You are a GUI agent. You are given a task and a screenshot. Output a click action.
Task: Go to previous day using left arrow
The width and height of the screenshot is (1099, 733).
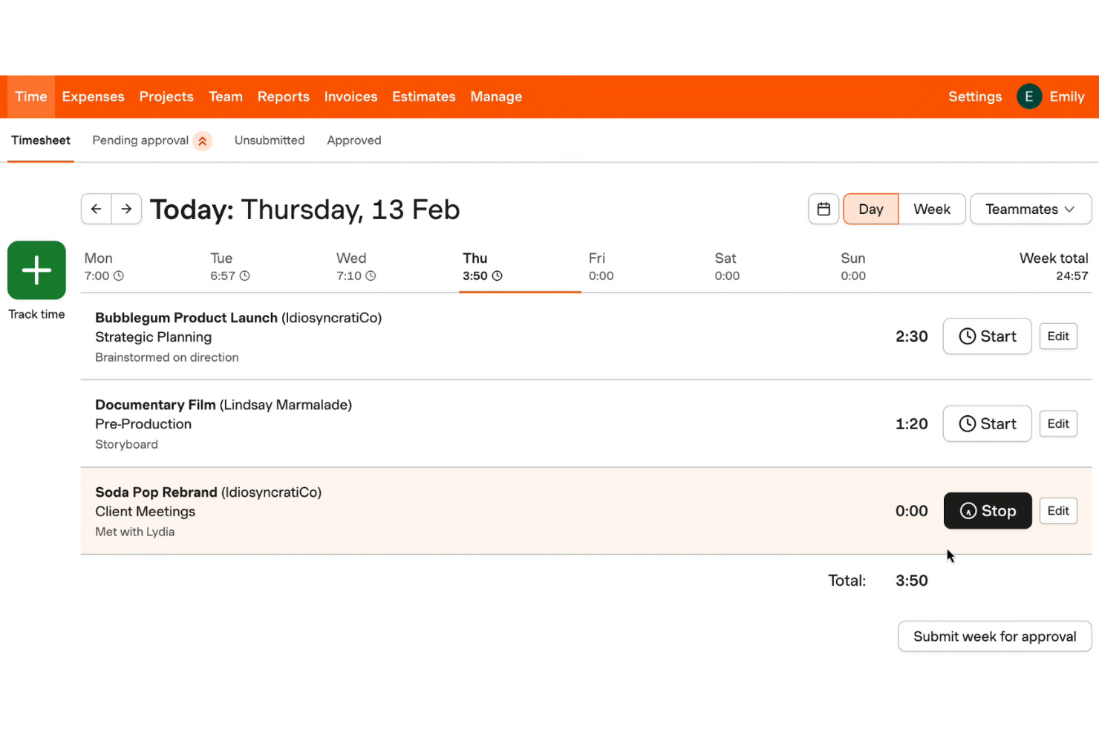click(96, 209)
